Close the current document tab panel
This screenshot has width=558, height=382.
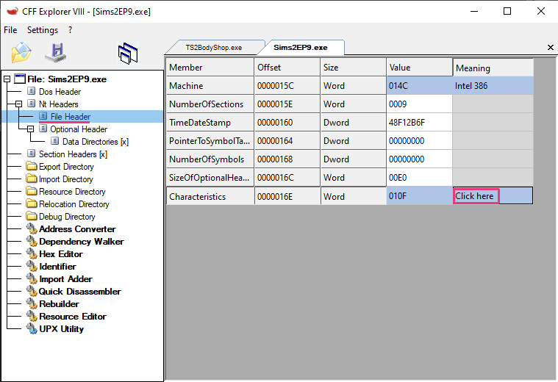point(551,48)
